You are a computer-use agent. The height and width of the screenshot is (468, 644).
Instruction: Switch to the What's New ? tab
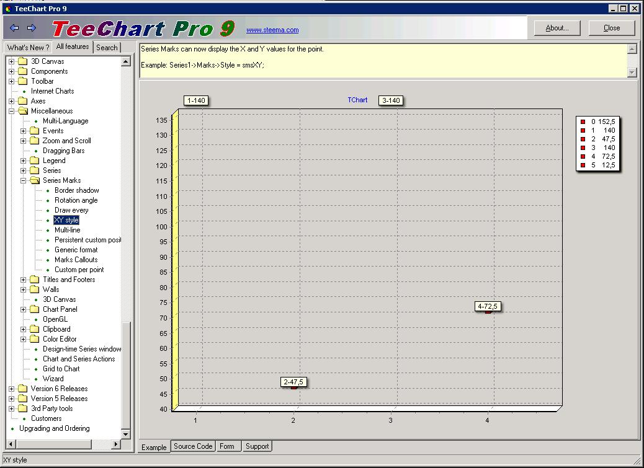point(29,48)
